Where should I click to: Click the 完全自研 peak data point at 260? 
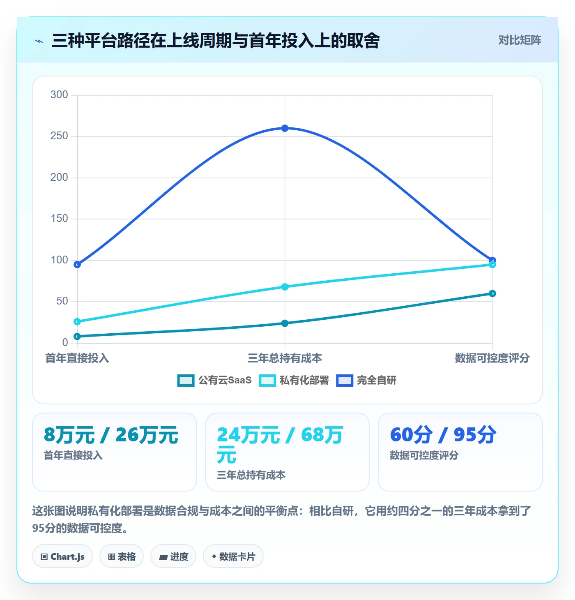tap(285, 128)
